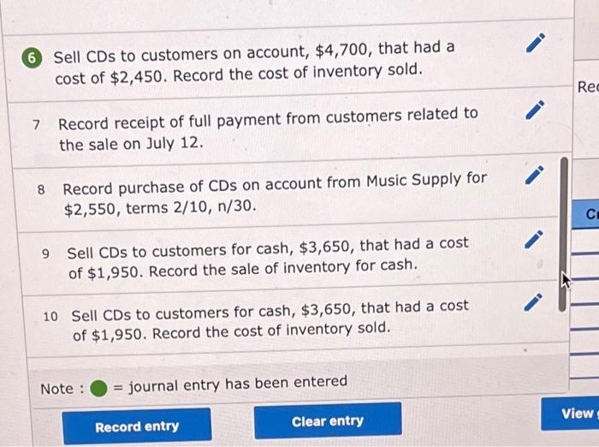
Task: Select transaction 8 purchase from Music Supply
Action: pos(288,195)
